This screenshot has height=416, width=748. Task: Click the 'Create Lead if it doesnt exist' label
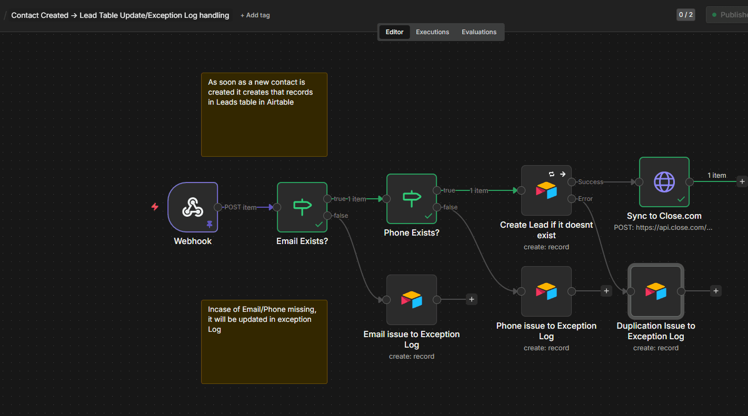coord(546,230)
